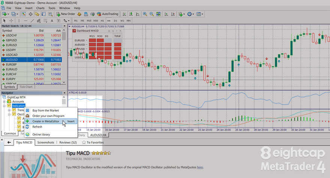330x178 pixels.
Task: Choose Buy from the Market menu entry
Action: [x=51, y=111]
